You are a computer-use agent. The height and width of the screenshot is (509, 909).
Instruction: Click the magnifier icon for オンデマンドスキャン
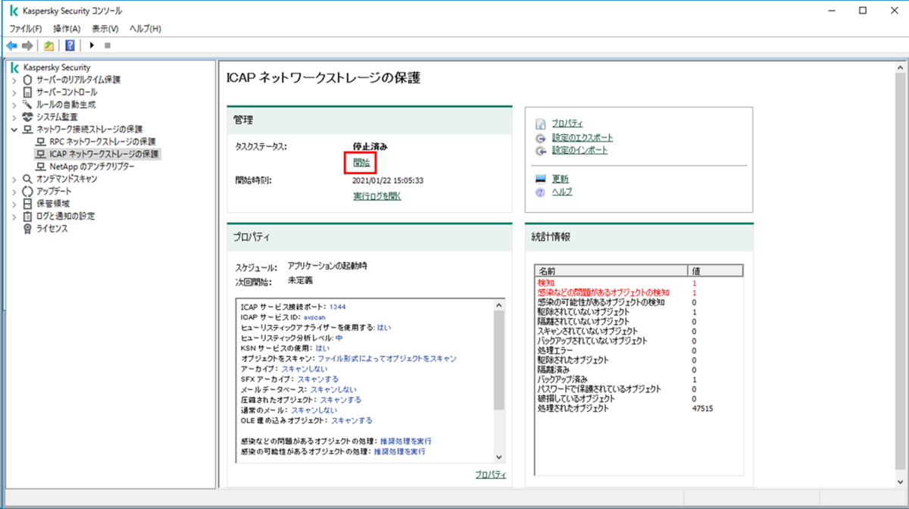click(x=28, y=179)
